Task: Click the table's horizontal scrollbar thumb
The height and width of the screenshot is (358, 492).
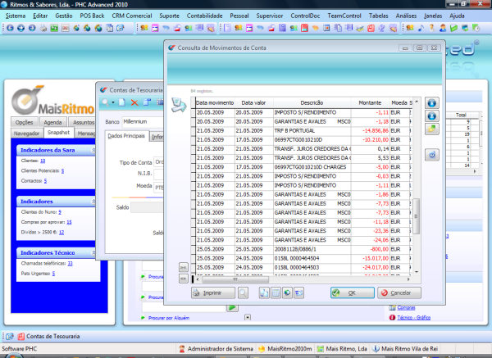Action: point(235,279)
